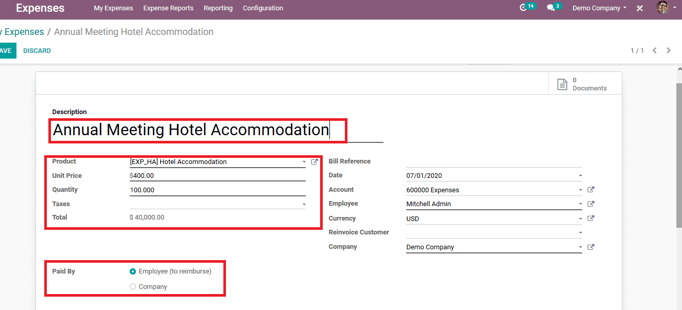Image resolution: width=682 pixels, height=310 pixels.
Task: Open the Reporting menu
Action: coord(218,8)
